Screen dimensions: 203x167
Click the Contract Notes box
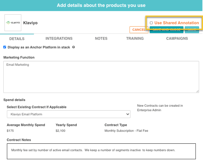point(101,151)
